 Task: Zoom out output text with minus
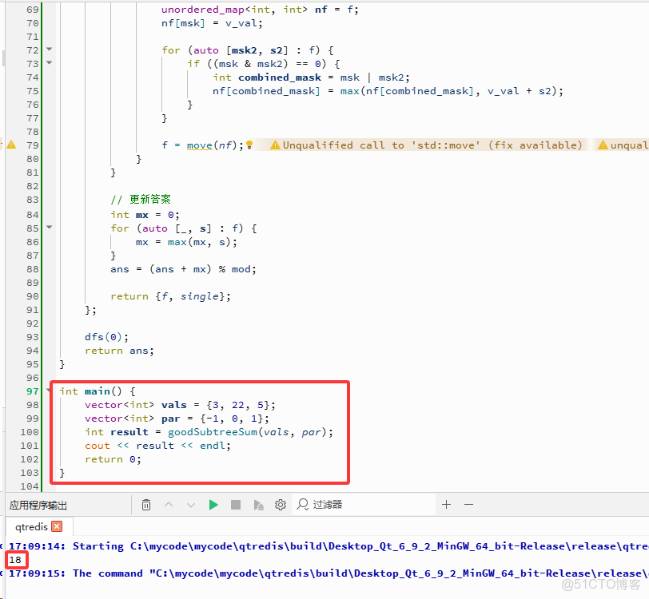[468, 504]
